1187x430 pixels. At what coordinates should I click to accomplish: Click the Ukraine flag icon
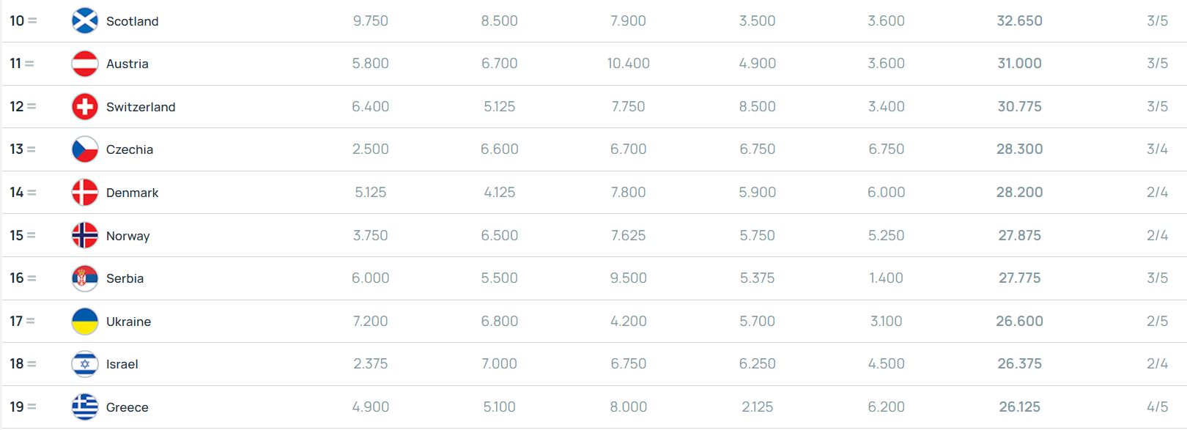pos(85,322)
